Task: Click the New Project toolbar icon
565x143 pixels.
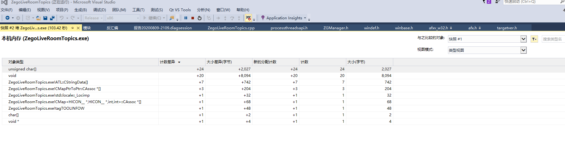Action: point(28,18)
